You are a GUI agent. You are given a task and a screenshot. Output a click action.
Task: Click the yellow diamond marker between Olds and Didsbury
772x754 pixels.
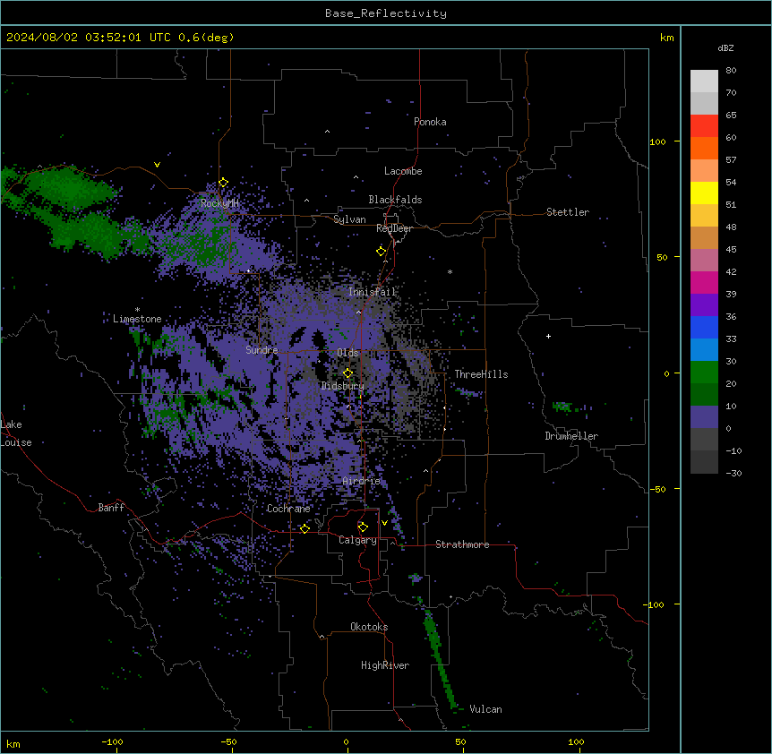(x=347, y=373)
